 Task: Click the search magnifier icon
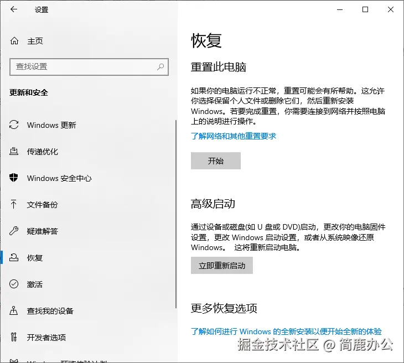pos(160,67)
